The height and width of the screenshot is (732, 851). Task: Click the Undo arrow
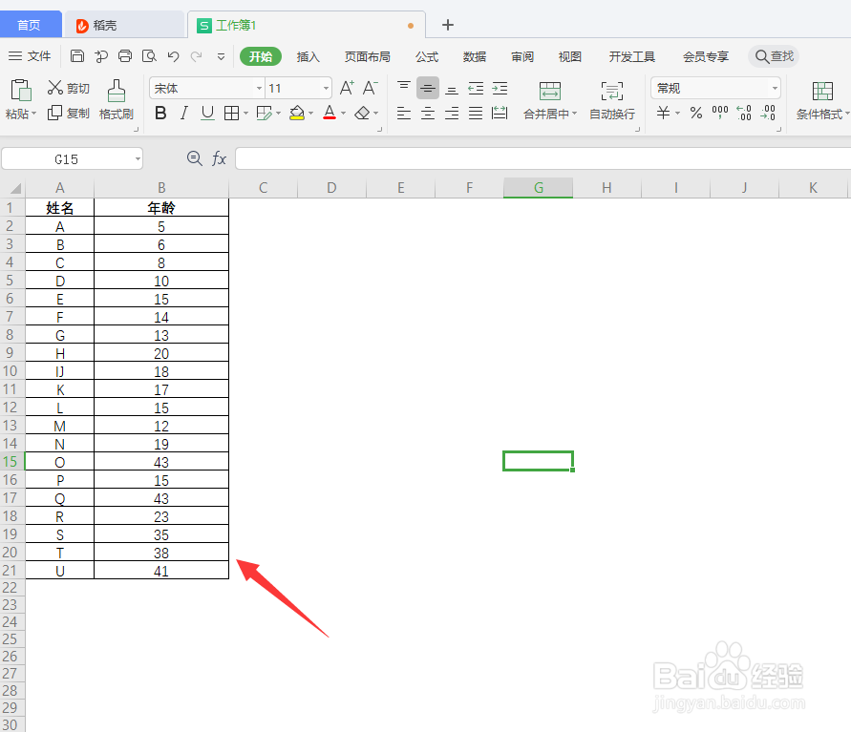click(x=173, y=56)
